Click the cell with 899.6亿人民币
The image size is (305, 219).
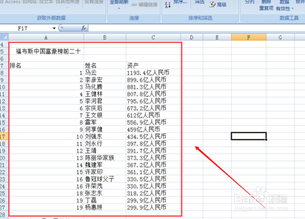click(153, 80)
